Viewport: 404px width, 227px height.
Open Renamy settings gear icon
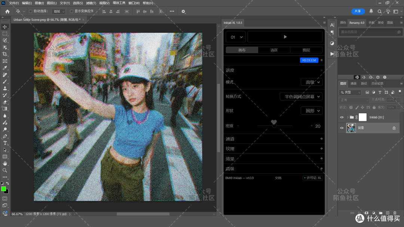[378, 77]
